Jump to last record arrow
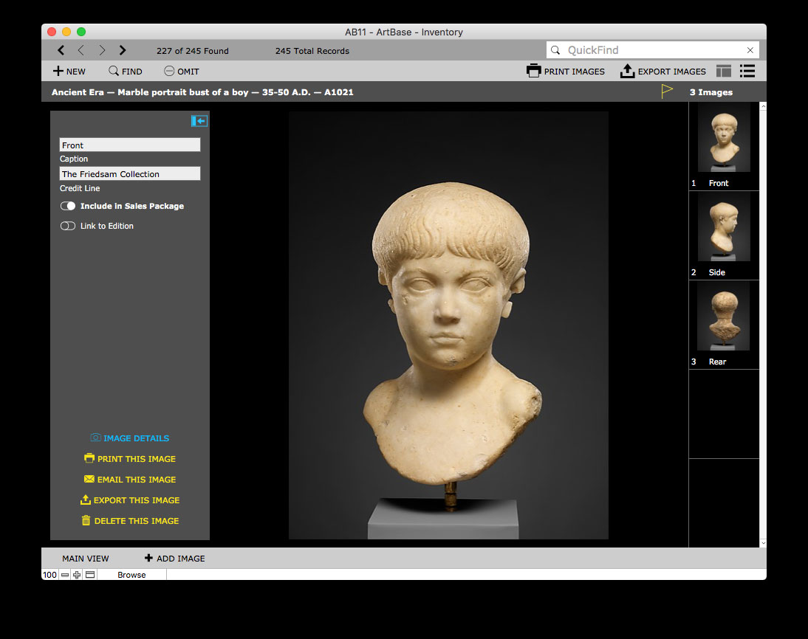 point(122,50)
